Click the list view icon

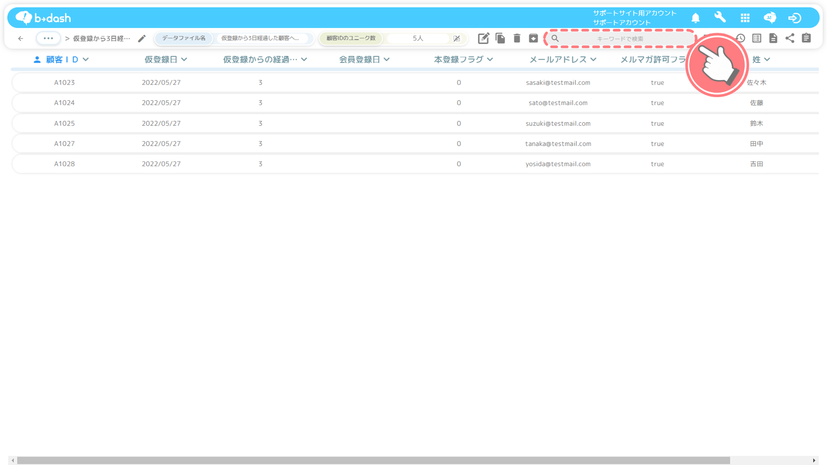click(x=757, y=38)
